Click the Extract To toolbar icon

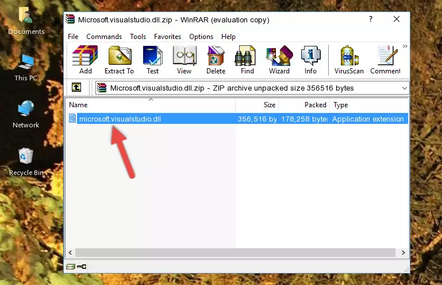(119, 60)
